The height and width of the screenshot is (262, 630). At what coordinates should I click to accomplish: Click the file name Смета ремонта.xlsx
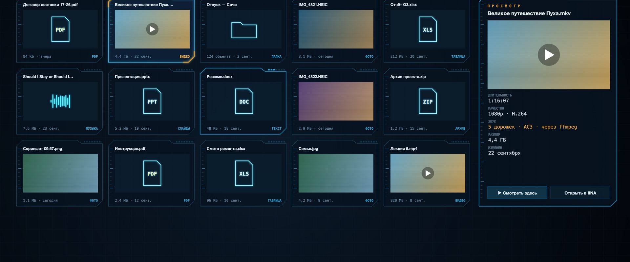point(226,149)
